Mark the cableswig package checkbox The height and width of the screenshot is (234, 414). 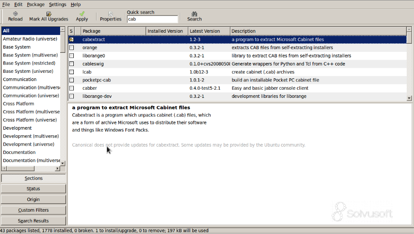pyautogui.click(x=72, y=64)
